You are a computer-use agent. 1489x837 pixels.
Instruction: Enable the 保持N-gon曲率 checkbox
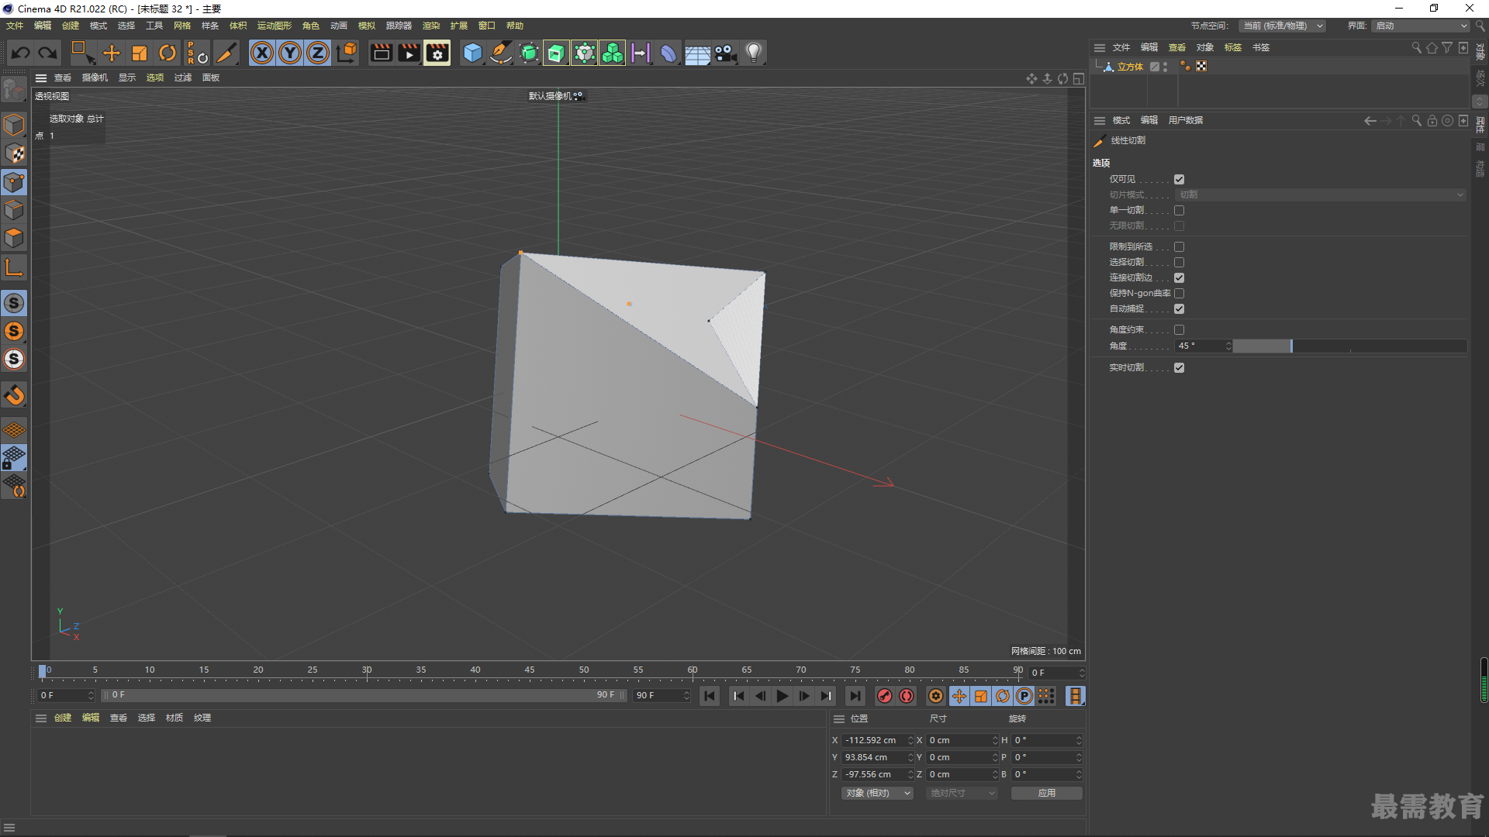pyautogui.click(x=1179, y=293)
